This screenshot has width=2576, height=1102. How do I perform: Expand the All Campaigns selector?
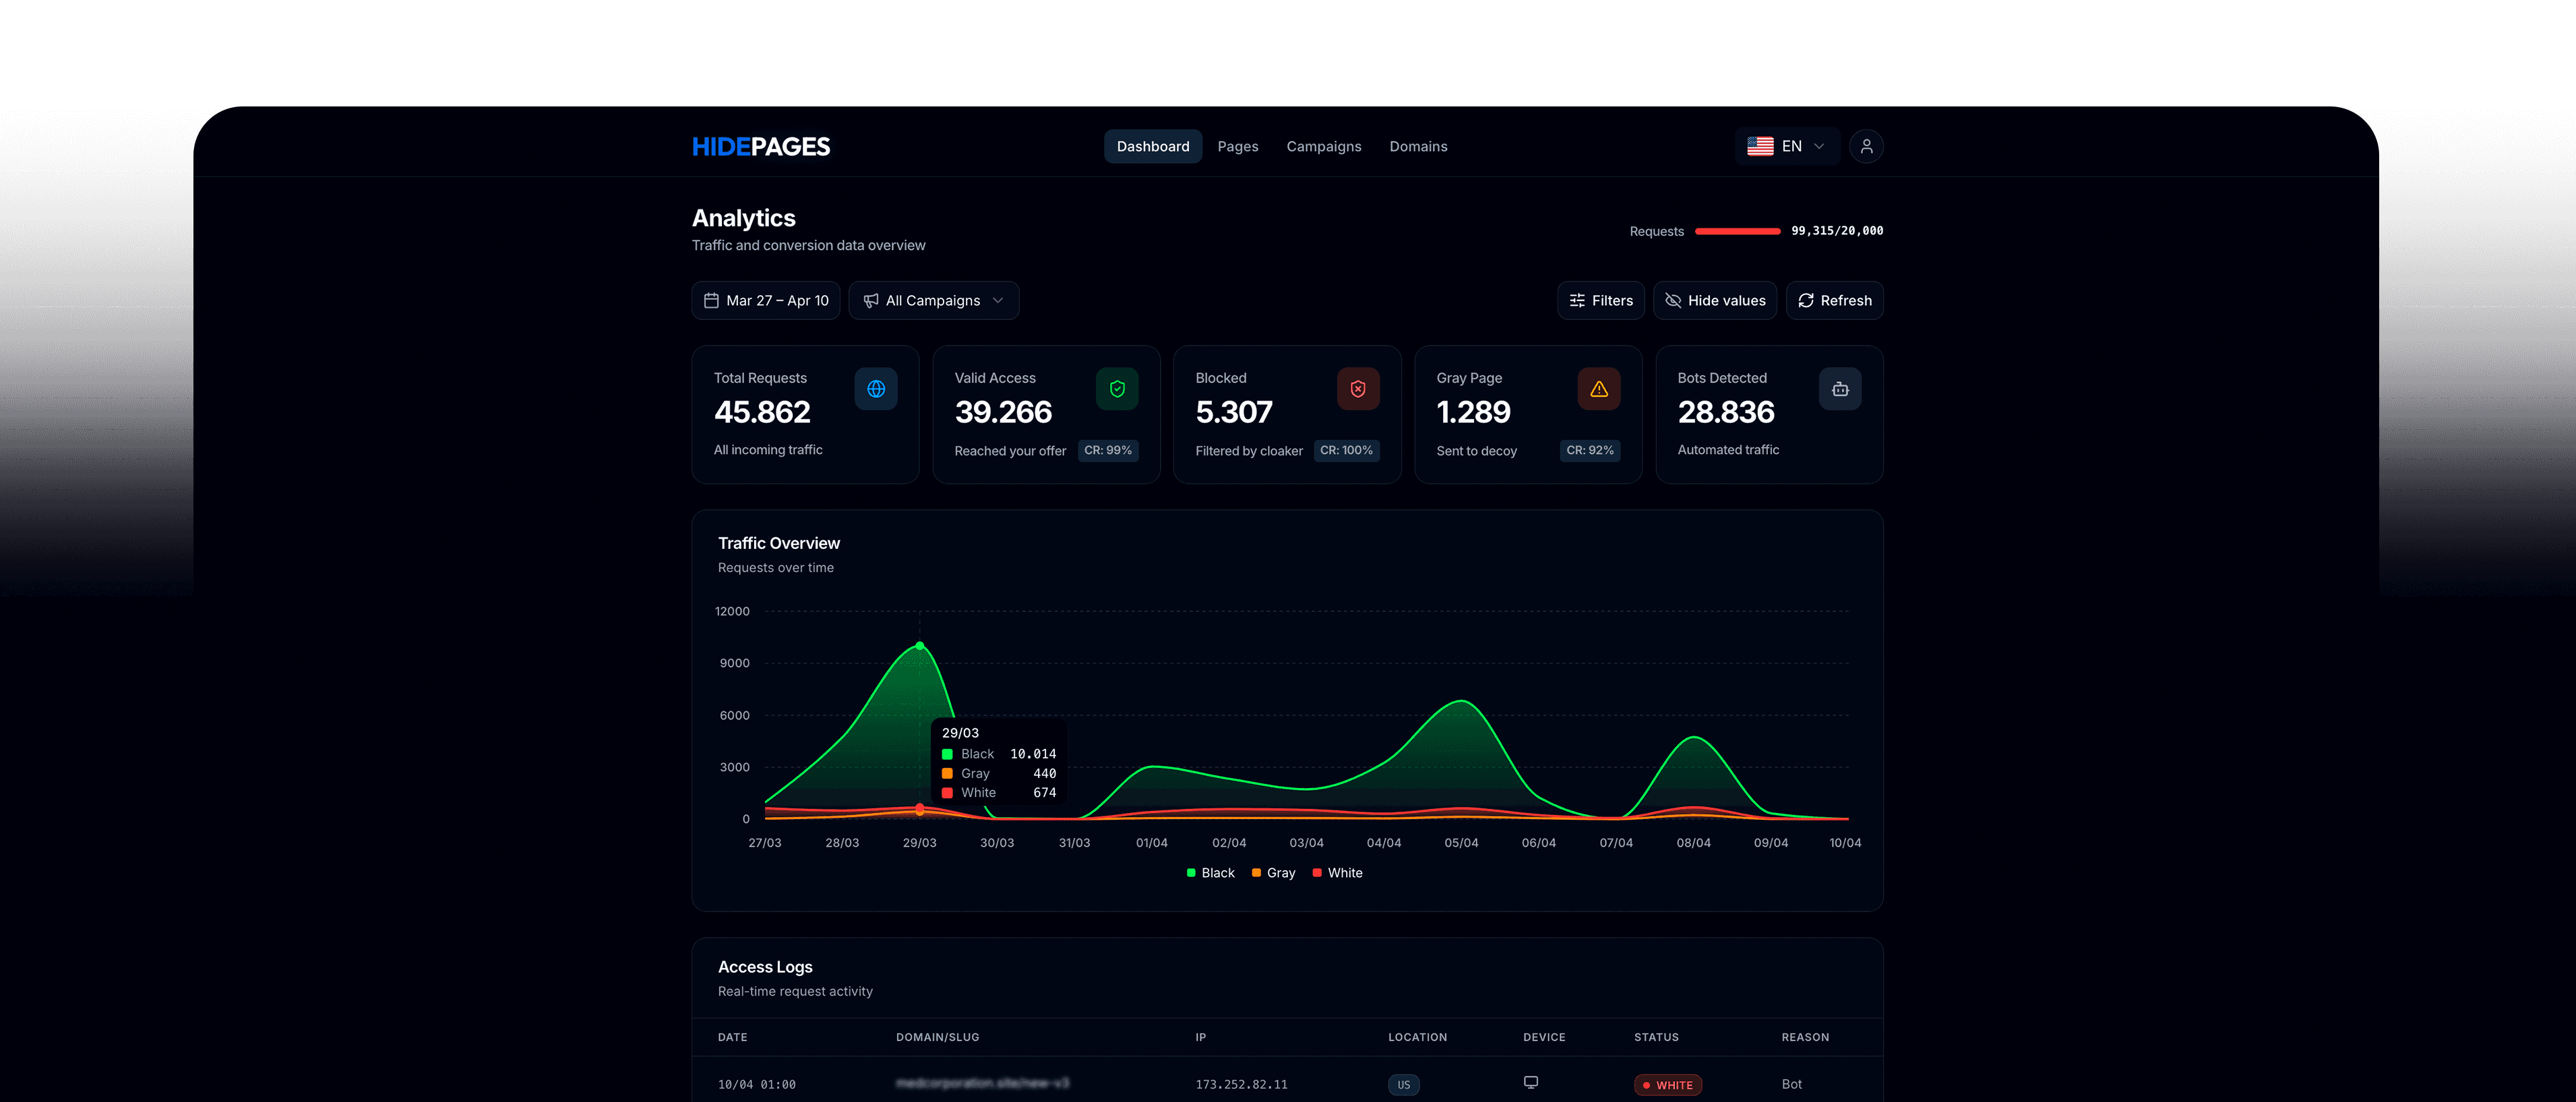click(933, 300)
